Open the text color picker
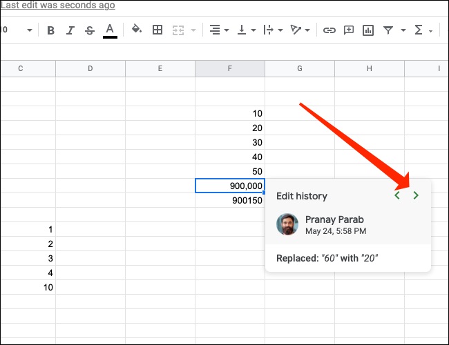This screenshot has height=345, width=449. click(110, 30)
